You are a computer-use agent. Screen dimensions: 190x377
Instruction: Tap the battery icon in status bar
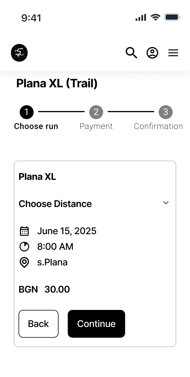(x=172, y=18)
